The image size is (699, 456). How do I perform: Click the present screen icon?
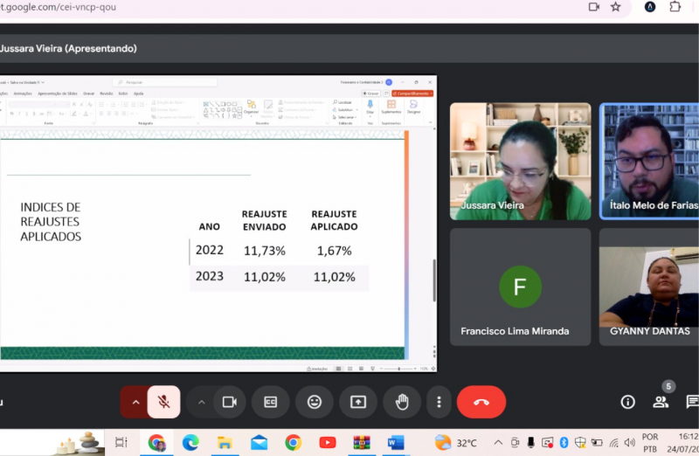358,402
